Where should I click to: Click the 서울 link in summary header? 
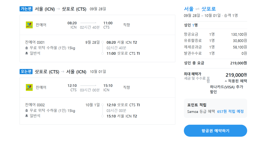pos(189,9)
